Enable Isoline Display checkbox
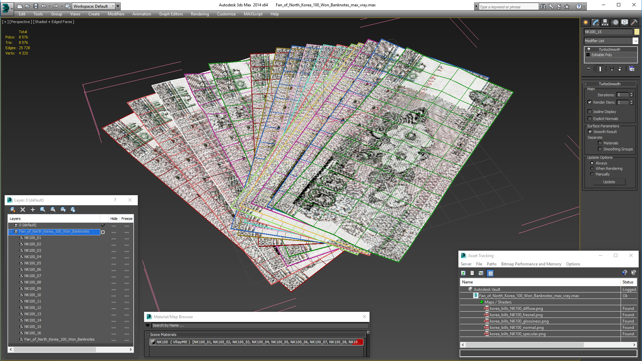This screenshot has width=642, height=361. (x=590, y=112)
